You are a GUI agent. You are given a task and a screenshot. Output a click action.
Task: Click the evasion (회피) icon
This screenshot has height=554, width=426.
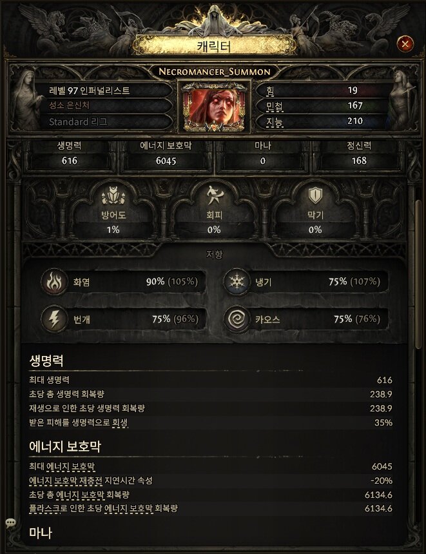pyautogui.click(x=214, y=195)
